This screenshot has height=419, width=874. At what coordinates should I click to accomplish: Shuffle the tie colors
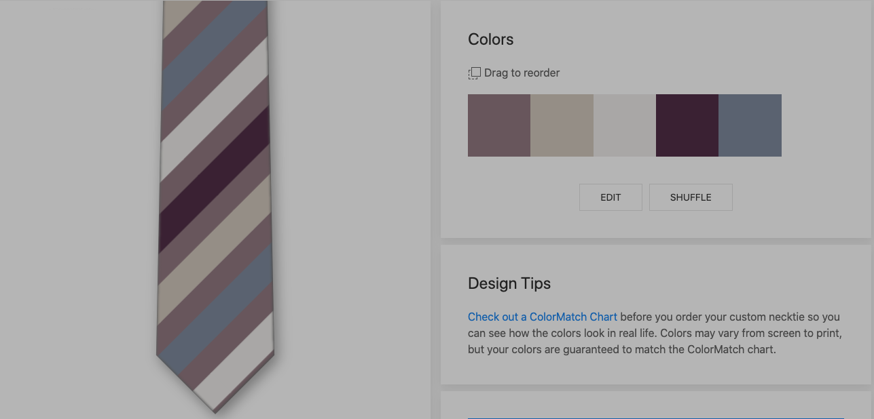point(691,197)
